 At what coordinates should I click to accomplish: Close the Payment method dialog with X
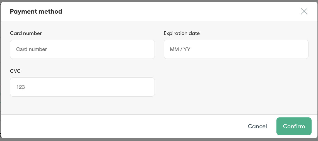pyautogui.click(x=304, y=11)
